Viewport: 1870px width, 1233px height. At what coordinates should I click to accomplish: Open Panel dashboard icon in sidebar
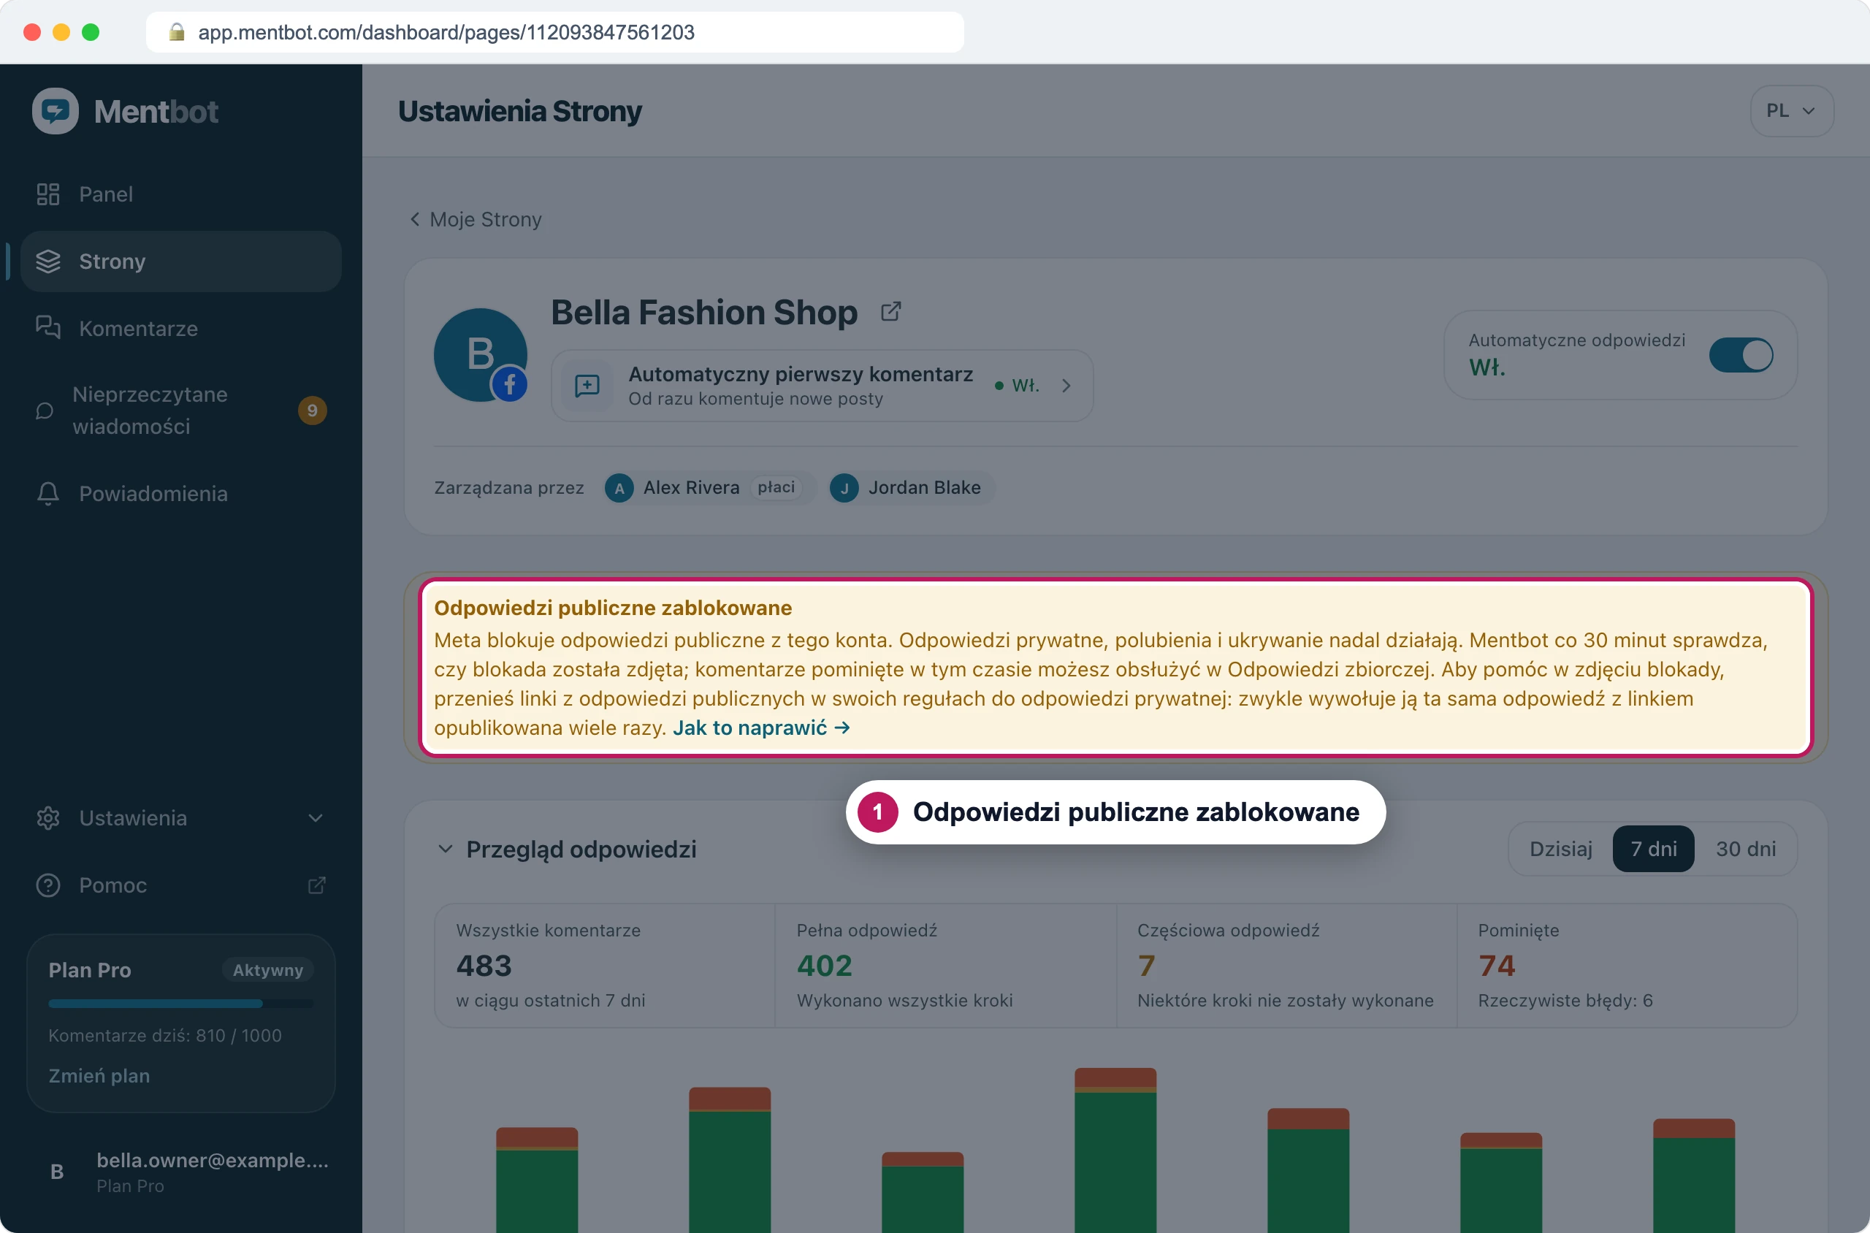(48, 194)
